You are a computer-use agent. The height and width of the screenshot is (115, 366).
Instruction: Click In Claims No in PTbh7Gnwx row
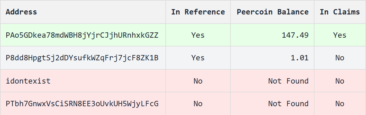[340, 104]
